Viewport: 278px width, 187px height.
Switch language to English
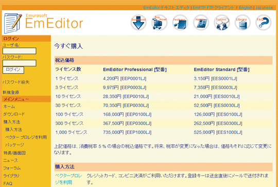pos(246,8)
